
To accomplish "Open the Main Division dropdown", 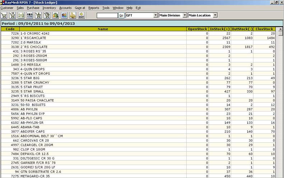I will pyautogui.click(x=185, y=15).
